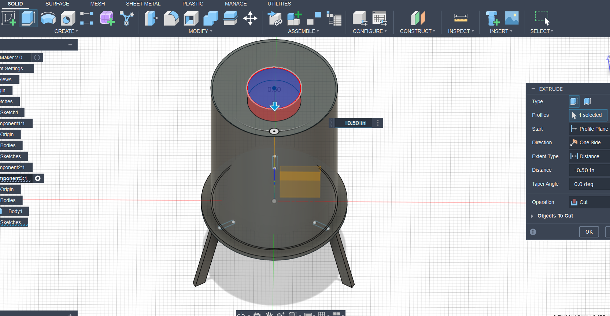Open the Start dropdown set to Profile Plane
The height and width of the screenshot is (316, 610).
589,129
